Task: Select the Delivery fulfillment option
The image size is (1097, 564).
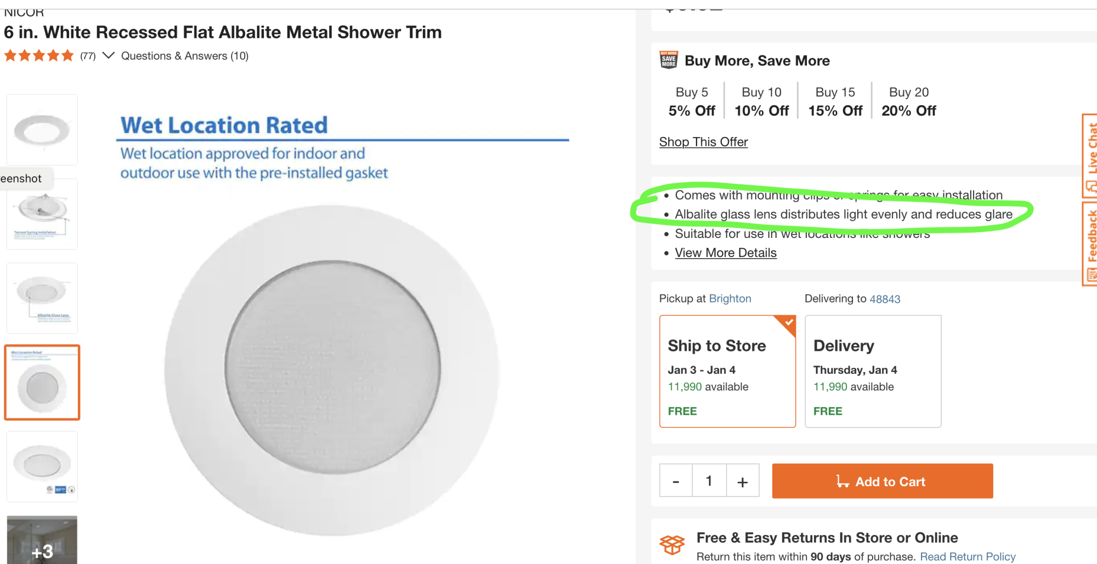Action: [872, 371]
